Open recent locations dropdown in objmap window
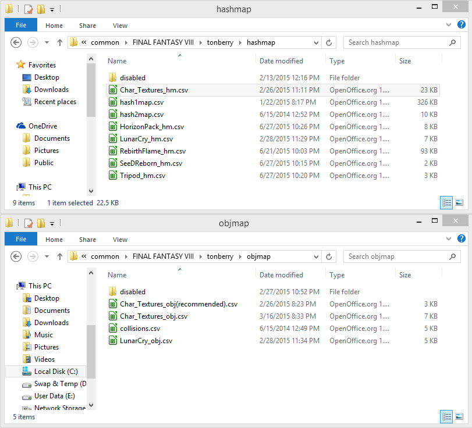472x428 pixels. (47, 256)
